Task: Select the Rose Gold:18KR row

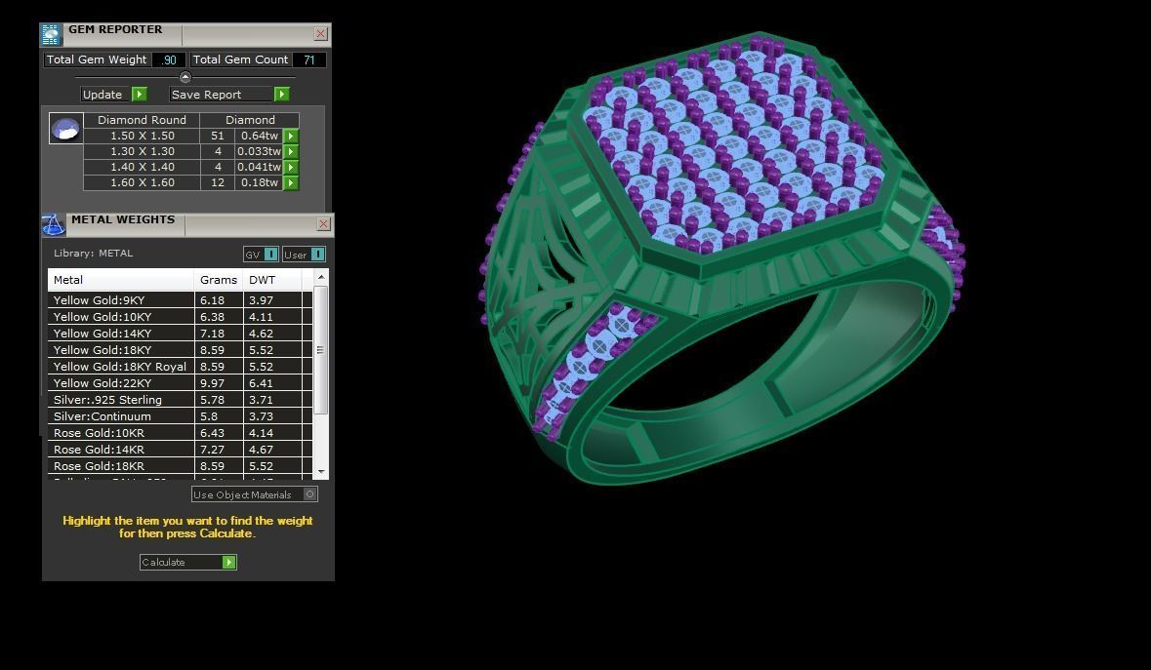Action: 180,465
